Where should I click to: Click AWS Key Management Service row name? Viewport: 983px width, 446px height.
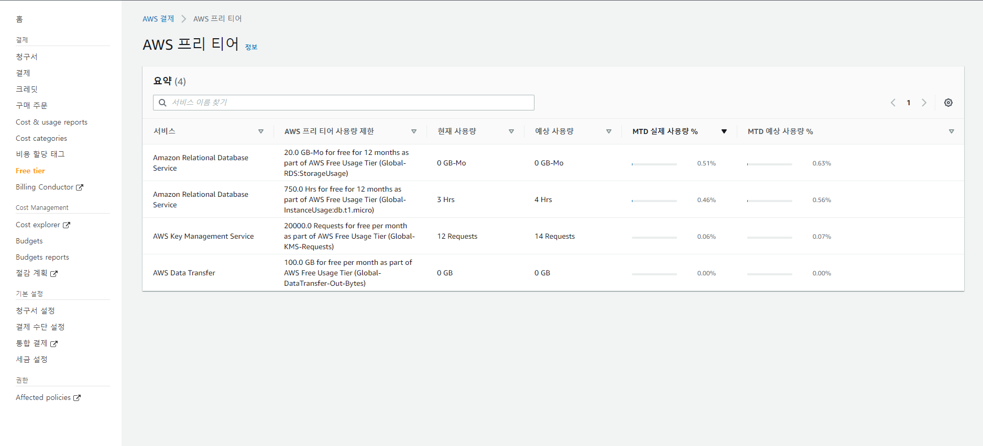(x=203, y=236)
